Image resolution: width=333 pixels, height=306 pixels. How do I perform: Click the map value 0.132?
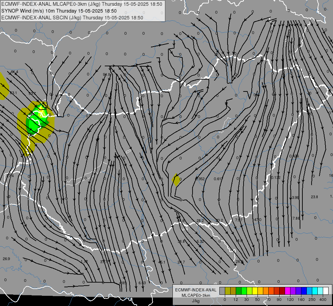[276, 177]
